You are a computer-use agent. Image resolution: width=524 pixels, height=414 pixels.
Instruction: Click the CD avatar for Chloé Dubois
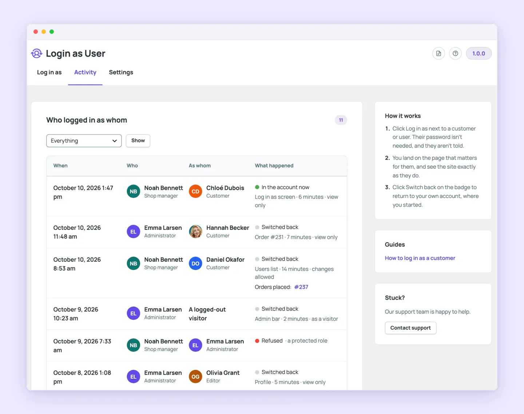point(195,191)
